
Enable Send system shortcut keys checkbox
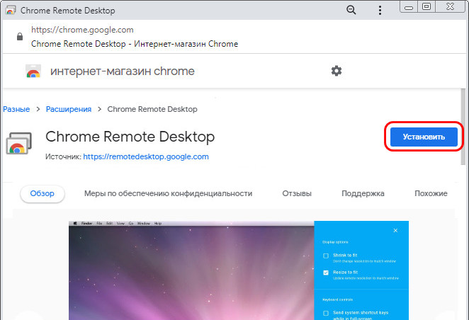tap(326, 312)
